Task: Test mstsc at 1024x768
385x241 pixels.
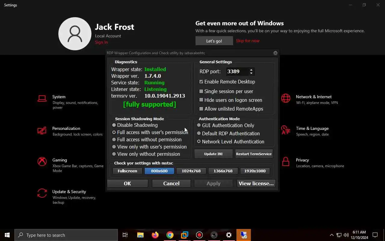Action: 191,171
